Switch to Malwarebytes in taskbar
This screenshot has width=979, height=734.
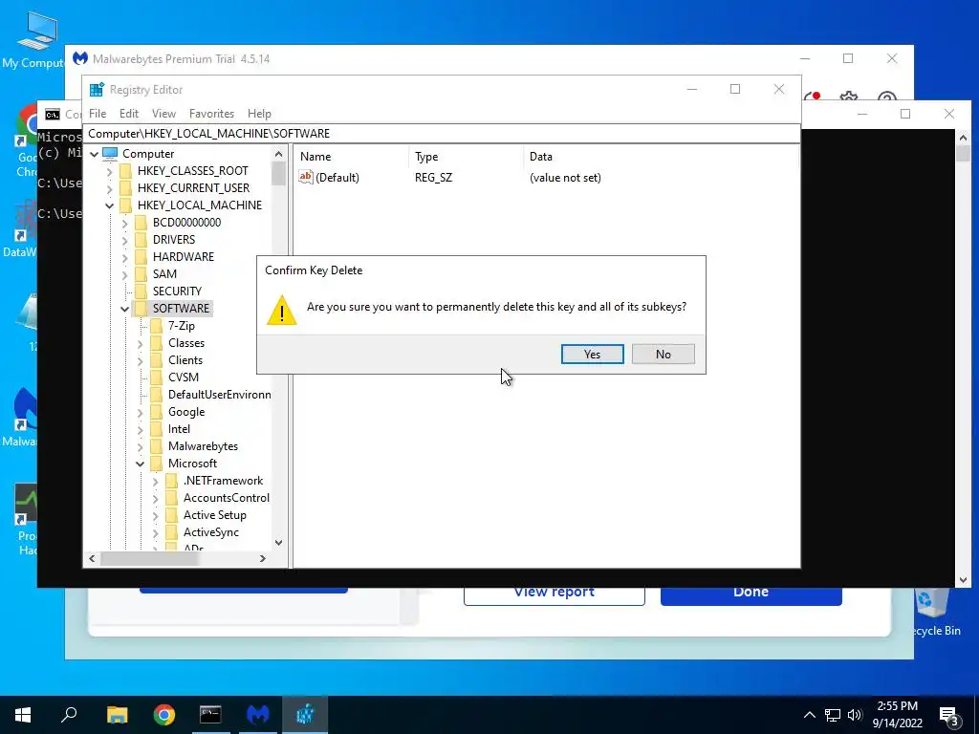tap(258, 715)
